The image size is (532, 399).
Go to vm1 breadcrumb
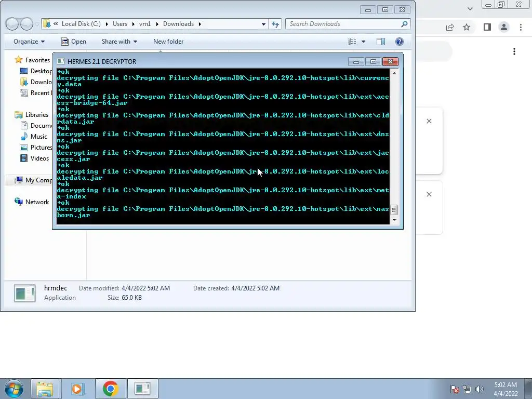click(x=145, y=24)
